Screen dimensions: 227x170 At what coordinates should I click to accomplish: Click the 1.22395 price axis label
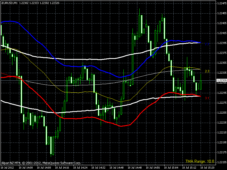coord(222,43)
